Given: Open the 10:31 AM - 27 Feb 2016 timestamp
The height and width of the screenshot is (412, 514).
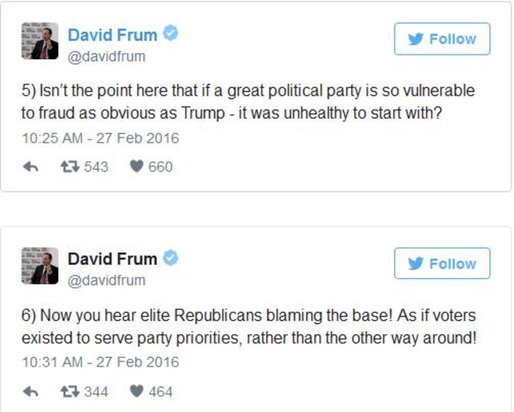Looking at the screenshot, I should pyautogui.click(x=100, y=362).
